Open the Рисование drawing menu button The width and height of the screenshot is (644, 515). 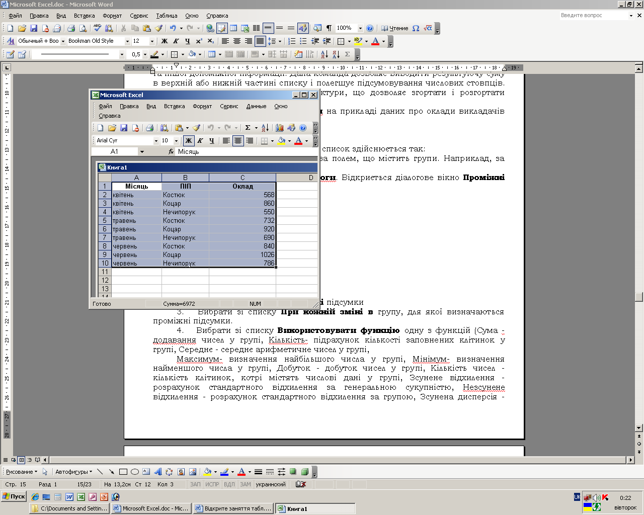(21, 472)
